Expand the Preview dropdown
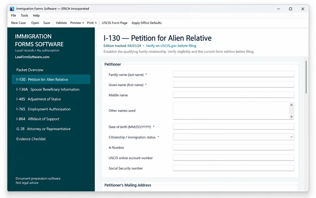The image size is (316, 198). 77,23
